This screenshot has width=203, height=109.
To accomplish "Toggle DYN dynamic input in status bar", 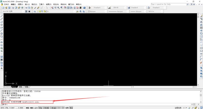I will tap(63, 108).
